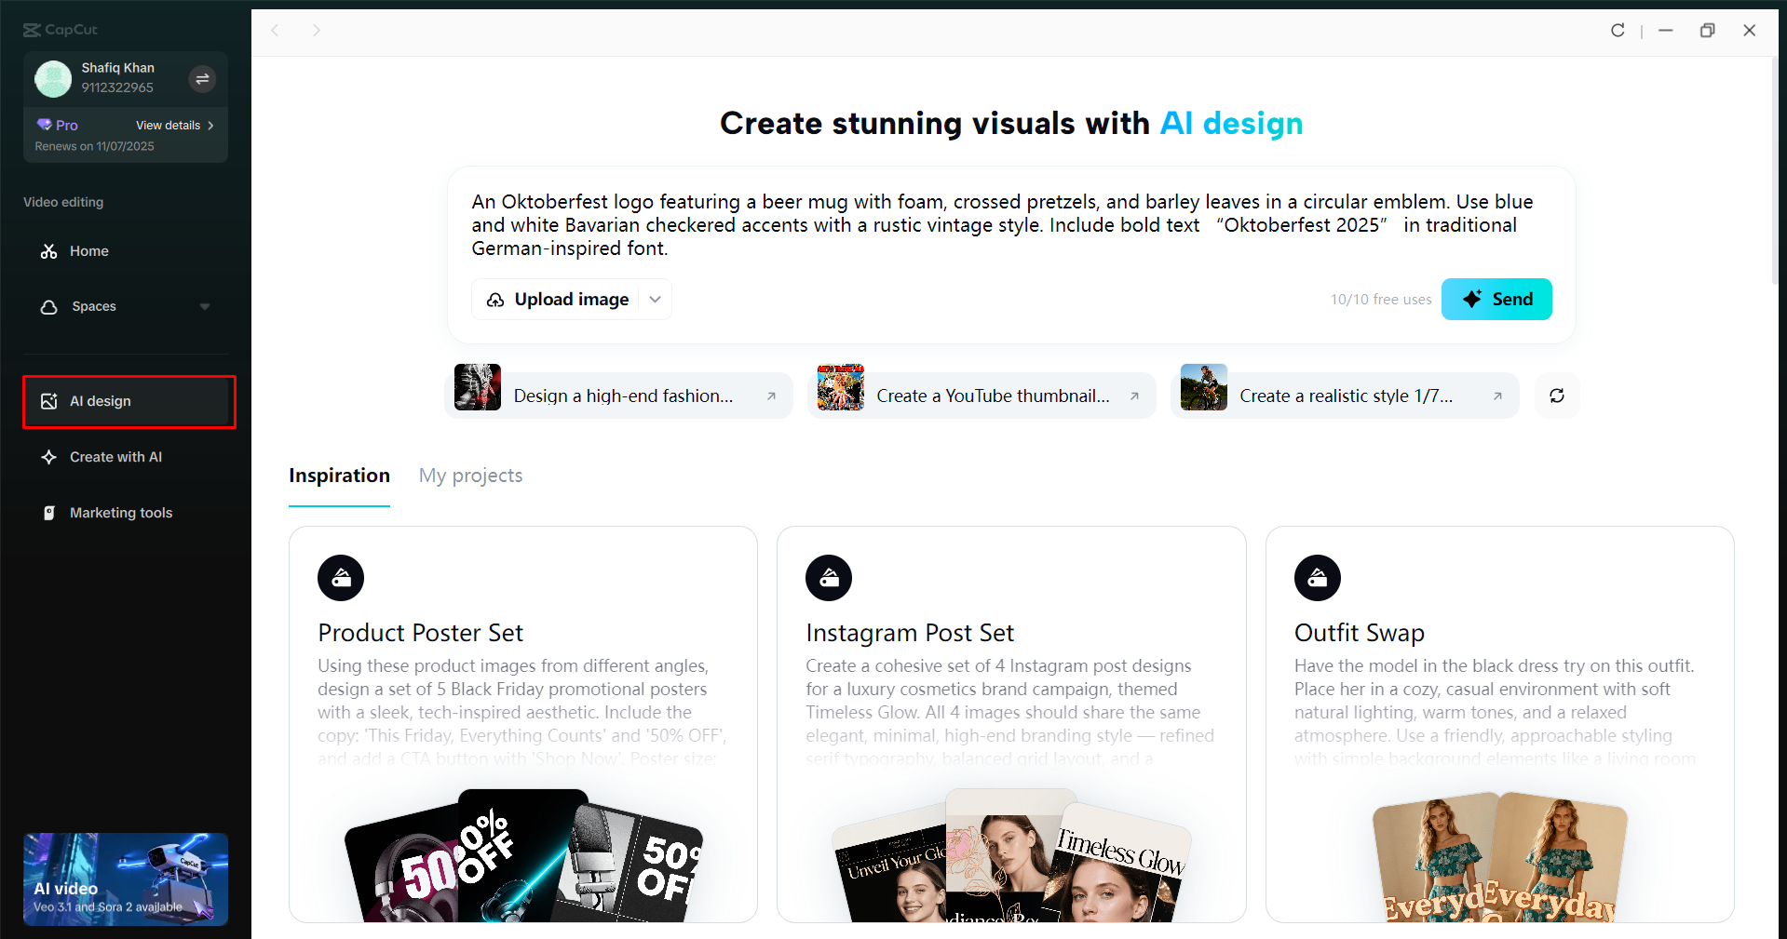Select the Inspiration tab
Image resolution: width=1787 pixels, height=939 pixels.
pos(339,475)
